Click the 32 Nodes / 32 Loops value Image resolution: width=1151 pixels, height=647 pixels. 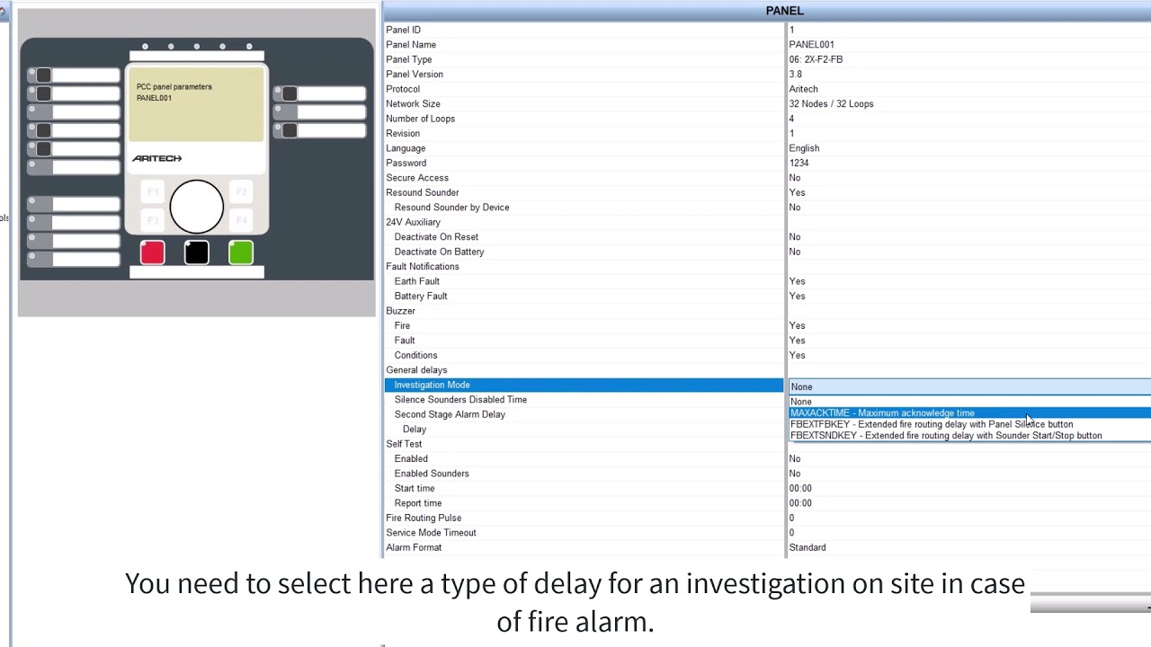click(x=831, y=104)
